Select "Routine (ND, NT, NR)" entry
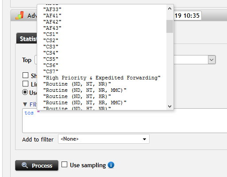Viewport: 227px width, 177px height. tap(77, 84)
